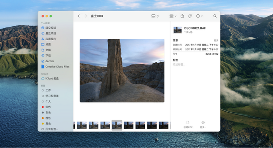Click the search magnifier icon
Screen dimensions: 273x148
tap(215, 16)
